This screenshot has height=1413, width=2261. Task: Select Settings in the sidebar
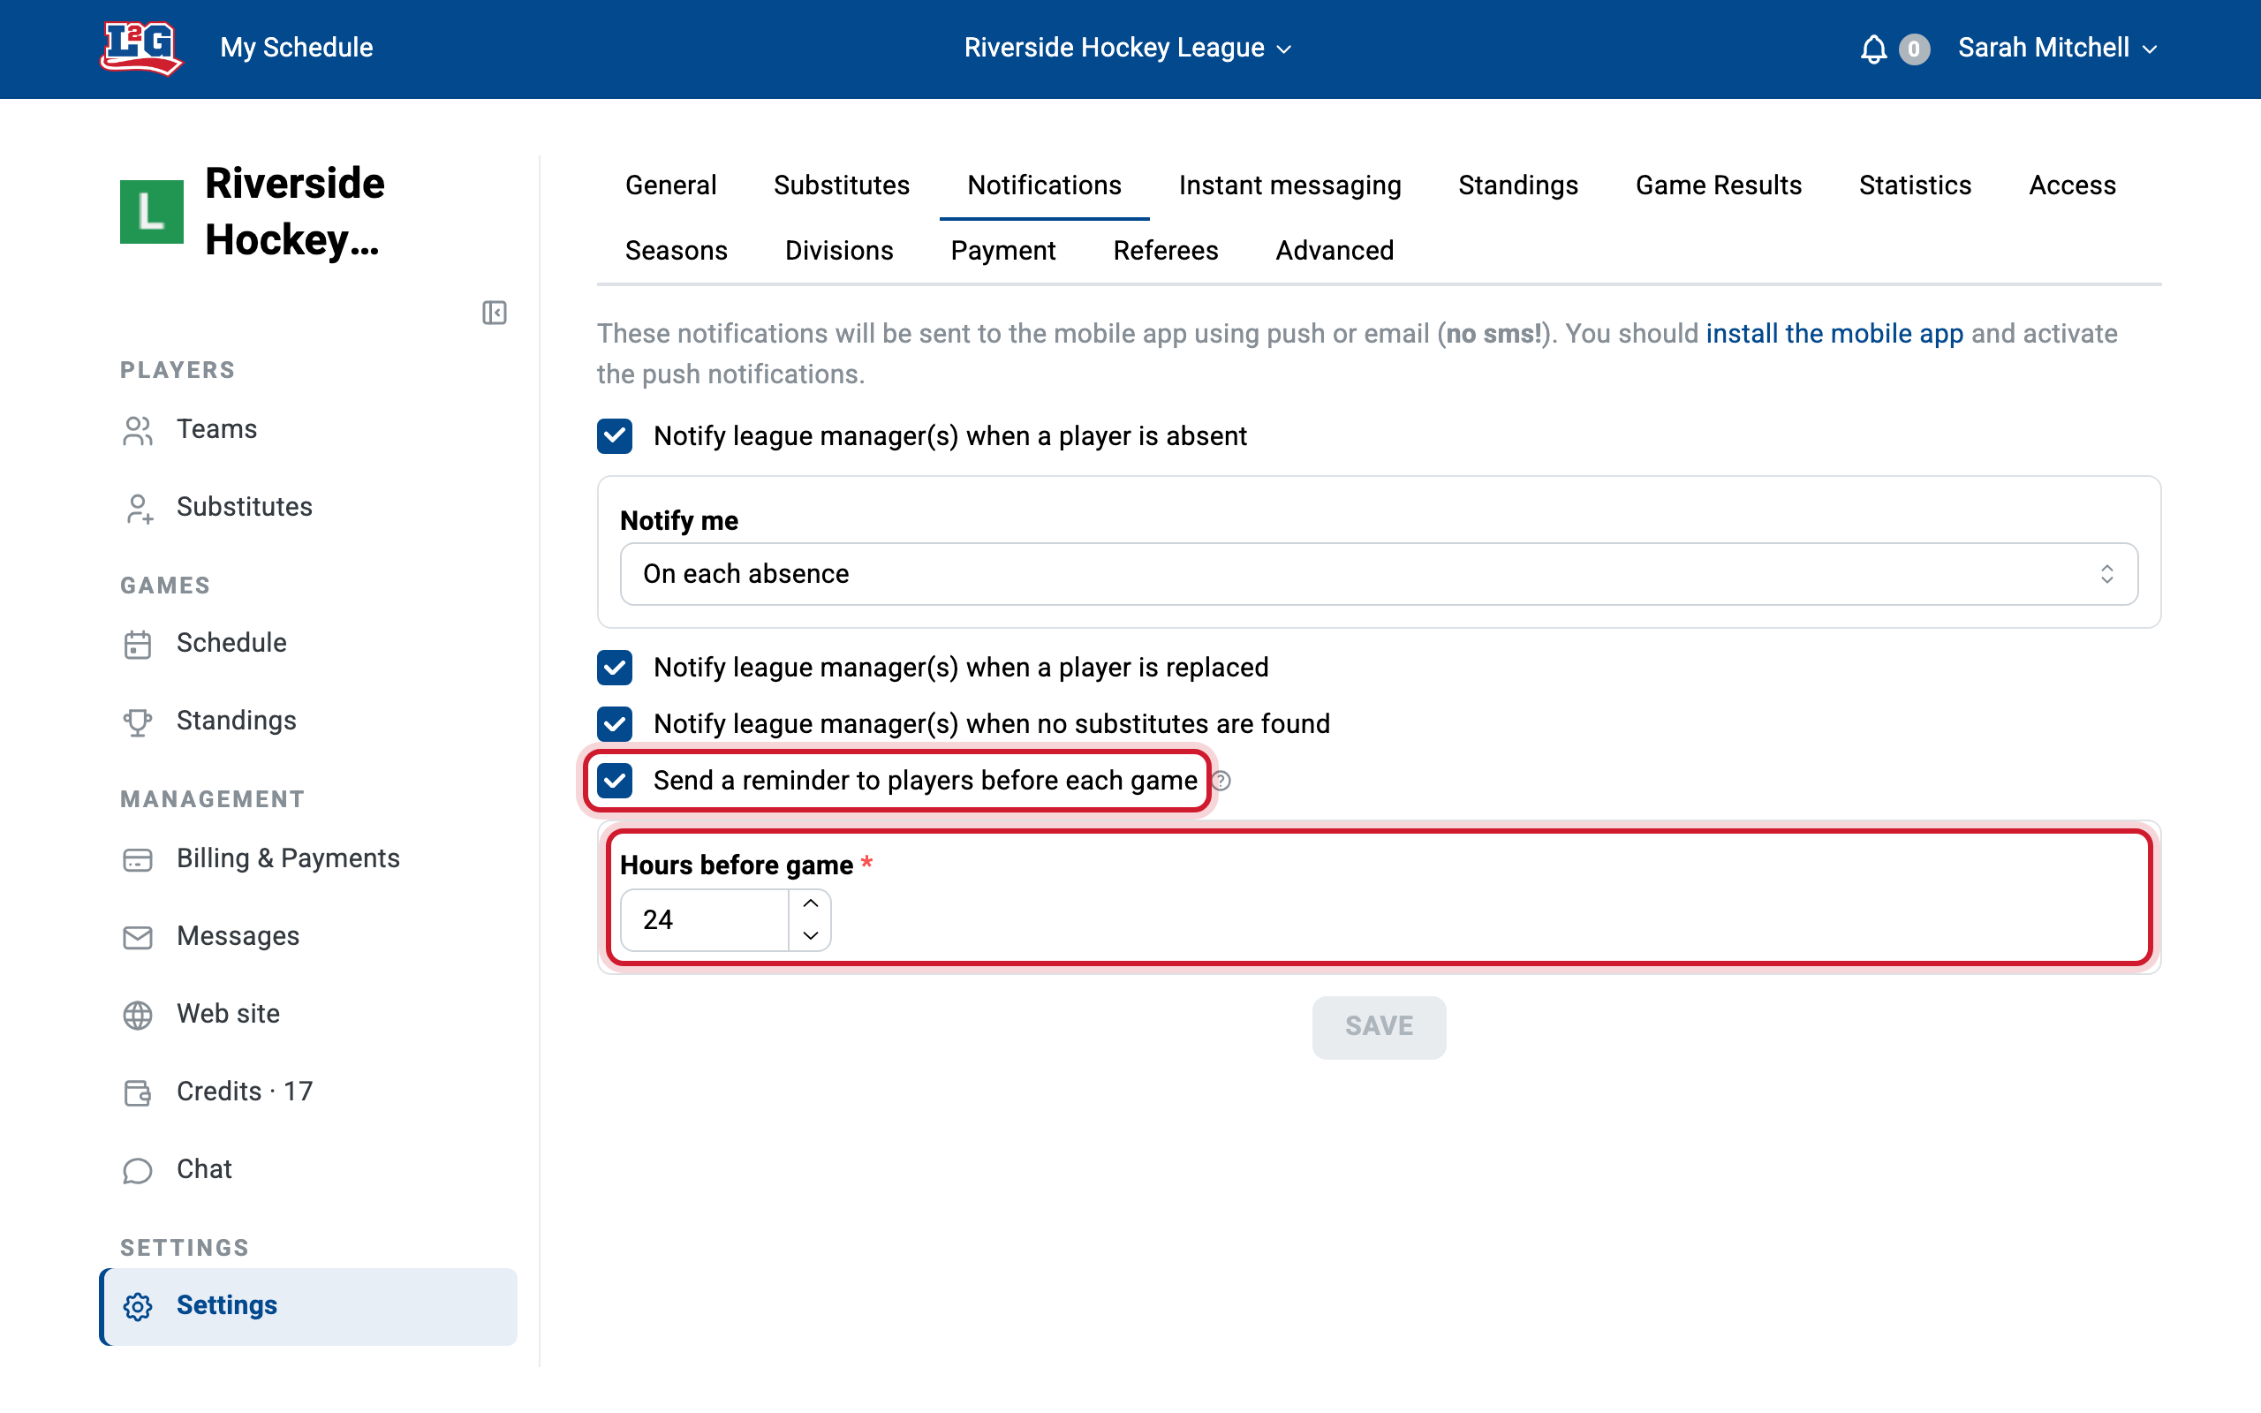coord(308,1306)
